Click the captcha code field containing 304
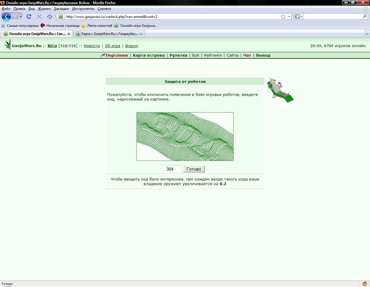The width and height of the screenshot is (370, 287). [x=173, y=169]
